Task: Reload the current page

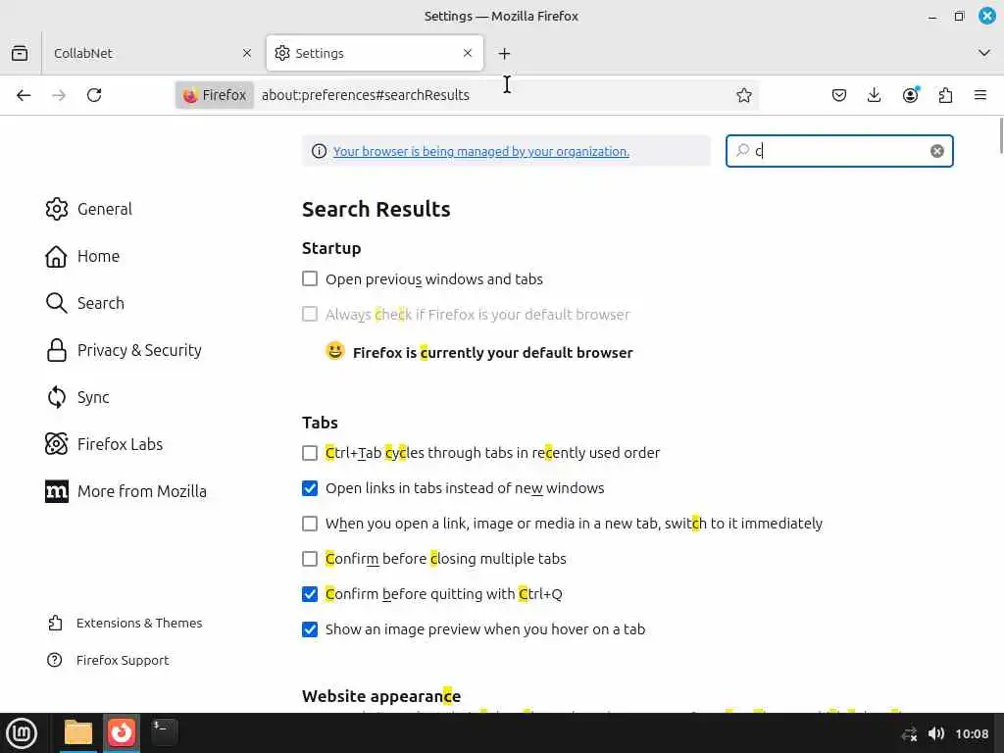Action: click(94, 95)
